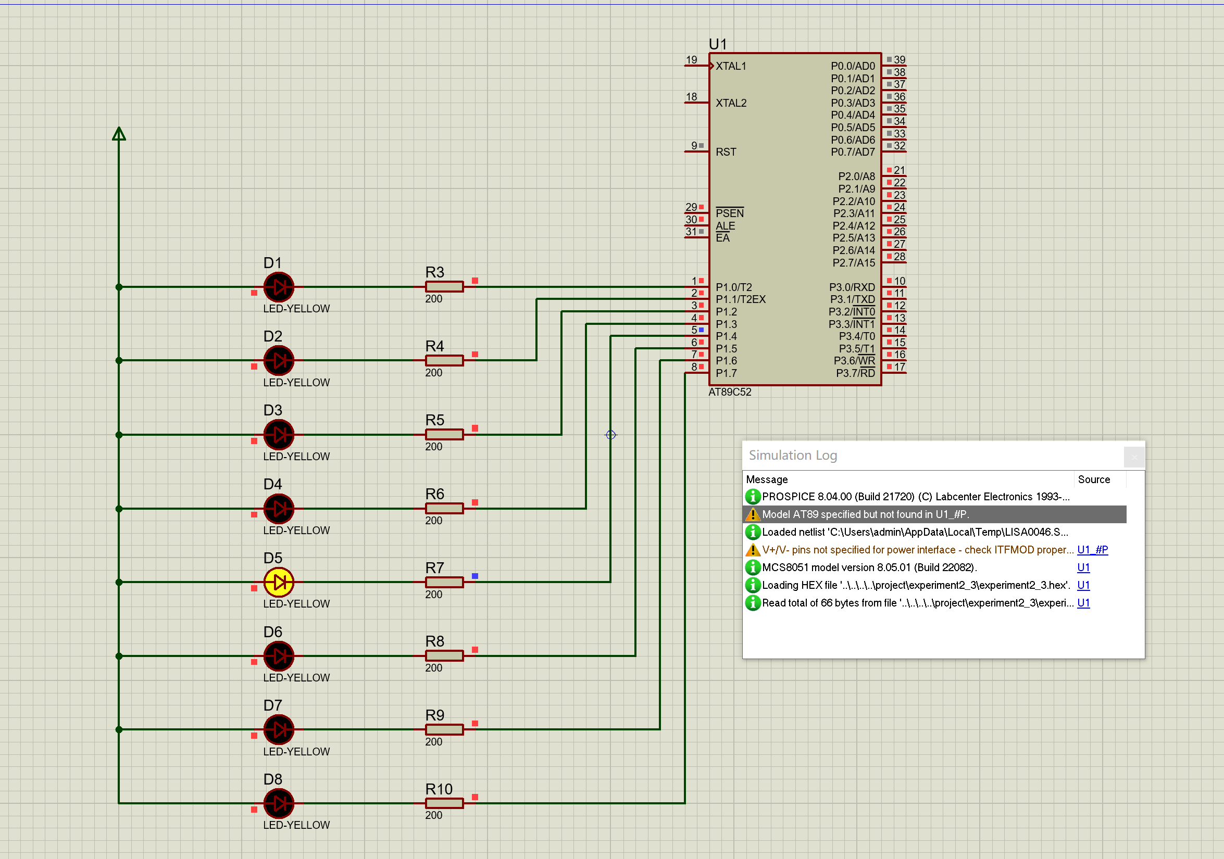Open U1 link on MCS8051 model row
The image size is (1224, 859).
(x=1083, y=567)
